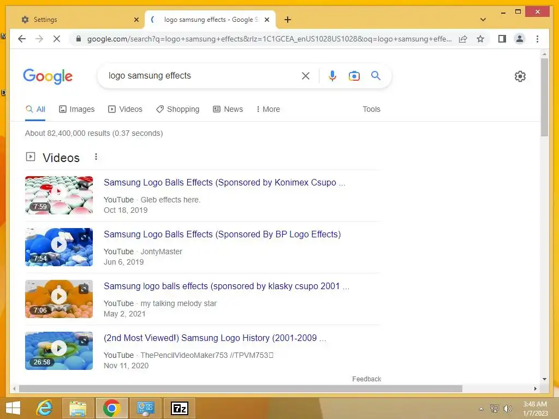Open options for Videos section
Viewport: 559px width, 419px height.
96,157
